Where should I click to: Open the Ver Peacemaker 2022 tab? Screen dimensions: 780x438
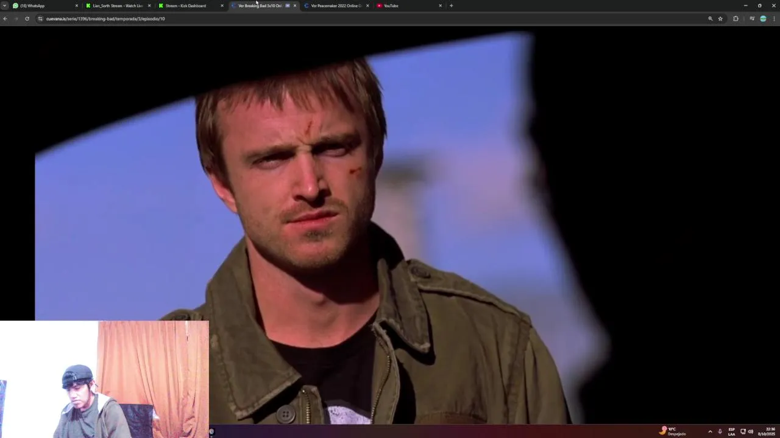click(337, 5)
